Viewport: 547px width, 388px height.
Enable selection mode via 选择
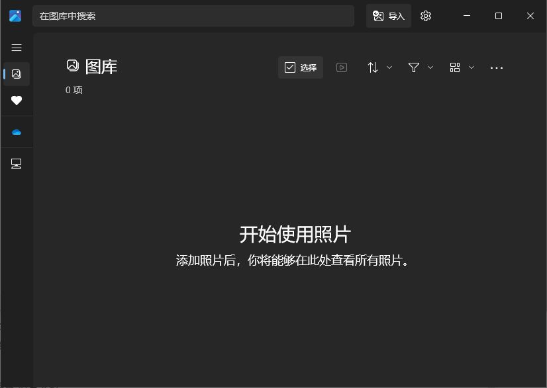coord(301,67)
